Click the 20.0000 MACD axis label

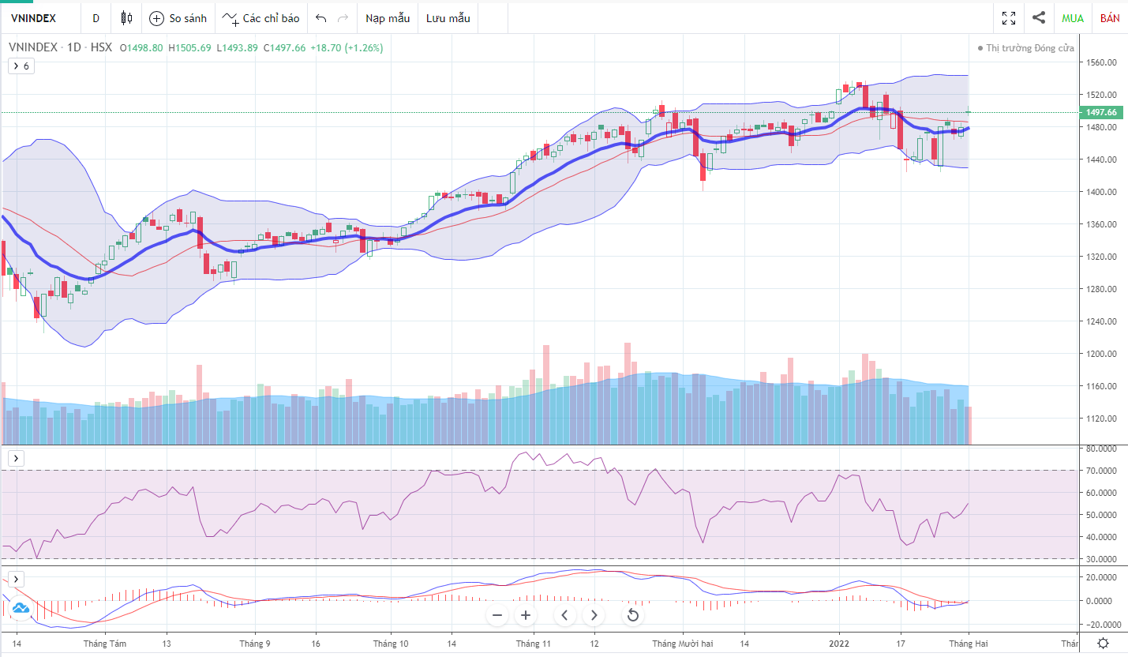(x=1103, y=577)
